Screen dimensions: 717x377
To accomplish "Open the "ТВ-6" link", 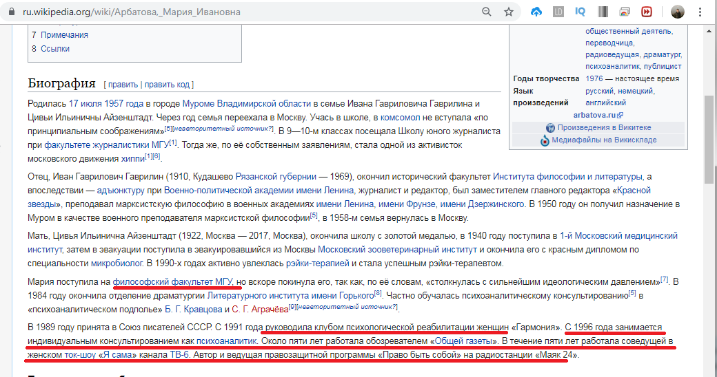I will click(179, 354).
